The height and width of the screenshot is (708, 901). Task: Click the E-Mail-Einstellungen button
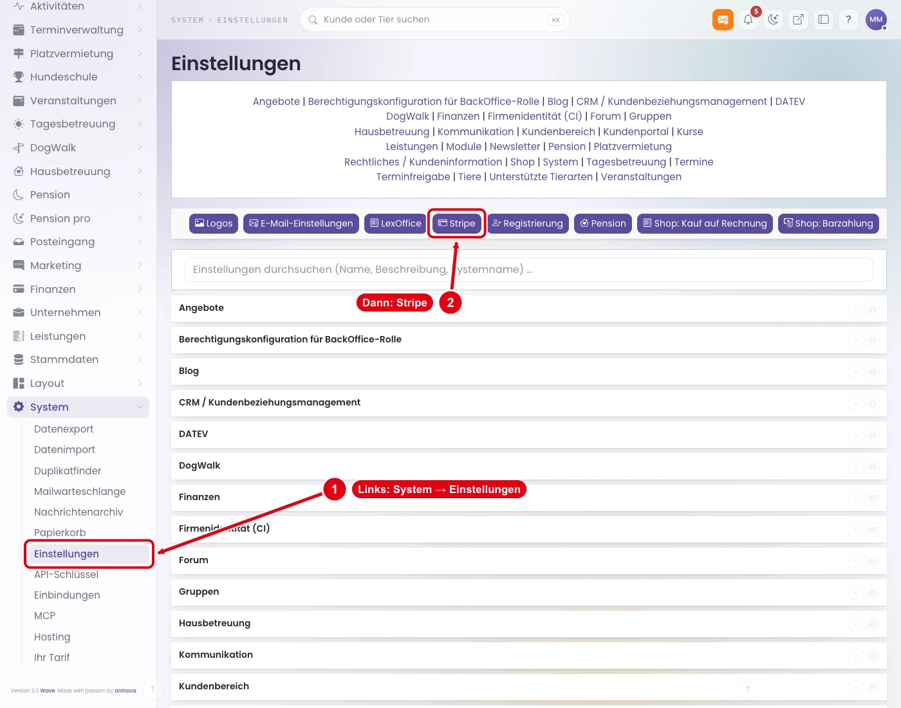pos(301,223)
